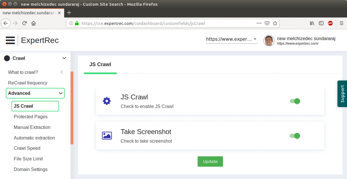Screen dimensions: 347x179
Task: Click the green padlock security icon
Action: [77, 23]
